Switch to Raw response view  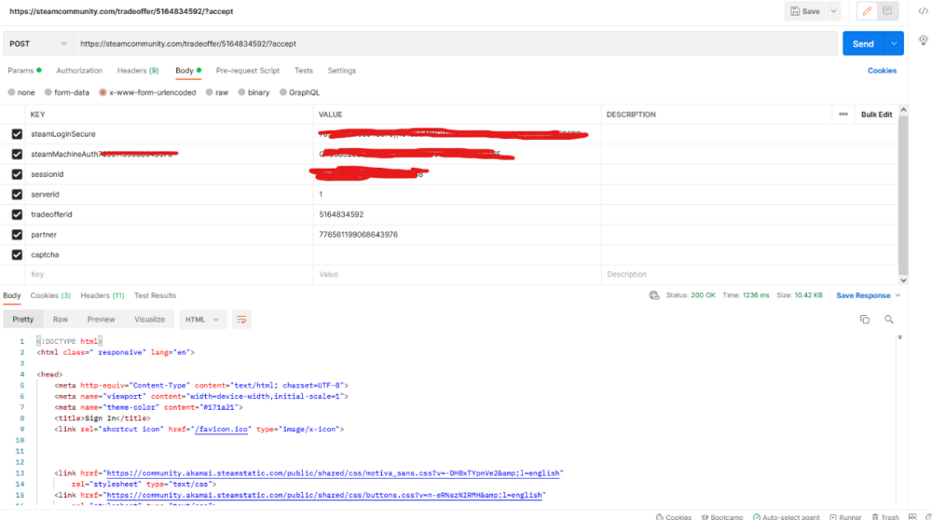(x=60, y=320)
